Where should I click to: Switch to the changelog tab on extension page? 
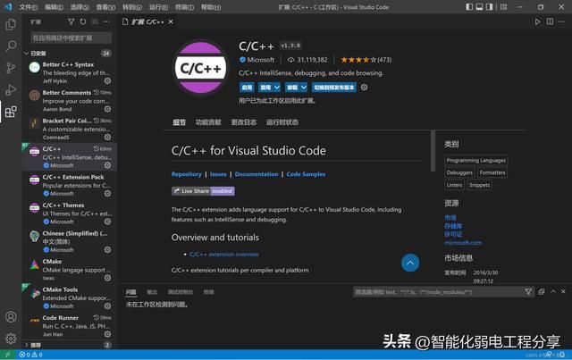[x=243, y=122]
